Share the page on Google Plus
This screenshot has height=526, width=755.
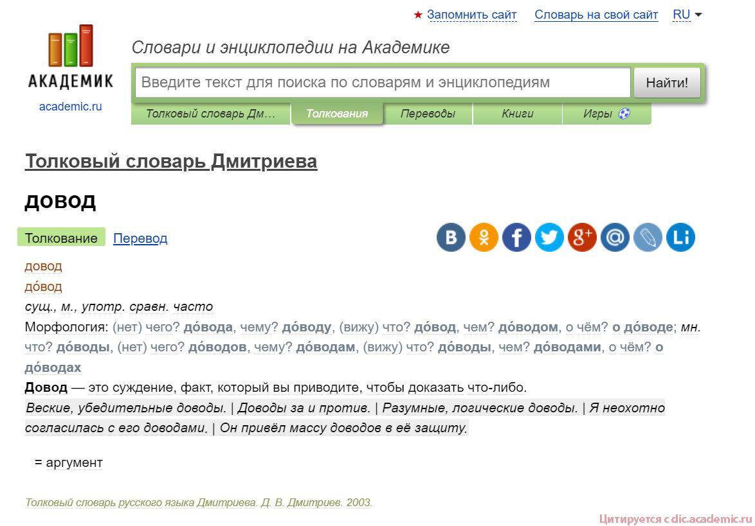(581, 238)
